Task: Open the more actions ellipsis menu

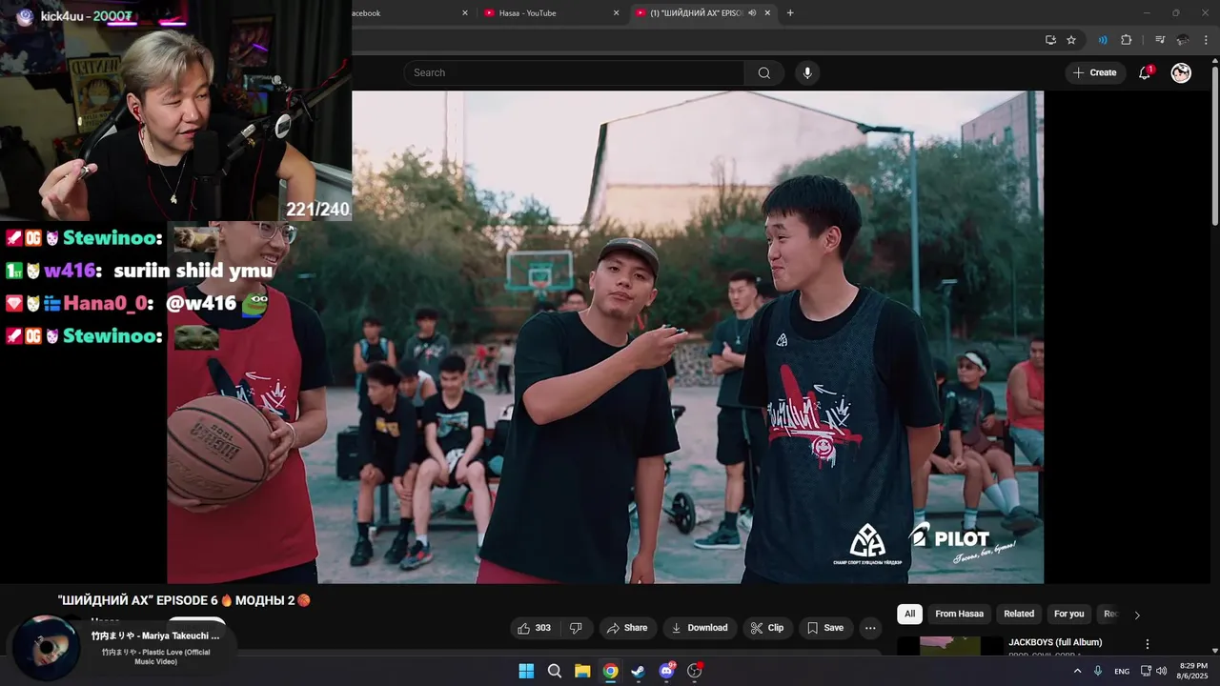Action: pos(870,628)
